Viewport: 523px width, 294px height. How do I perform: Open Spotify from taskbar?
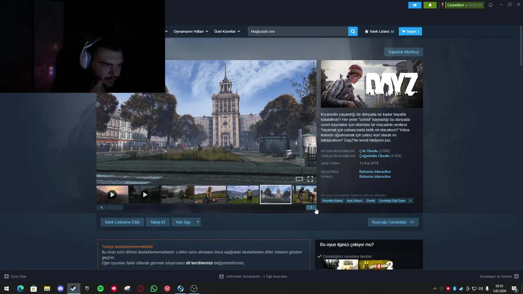click(x=101, y=289)
